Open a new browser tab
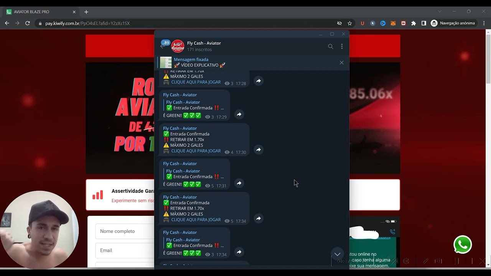491x276 pixels. pos(86,12)
